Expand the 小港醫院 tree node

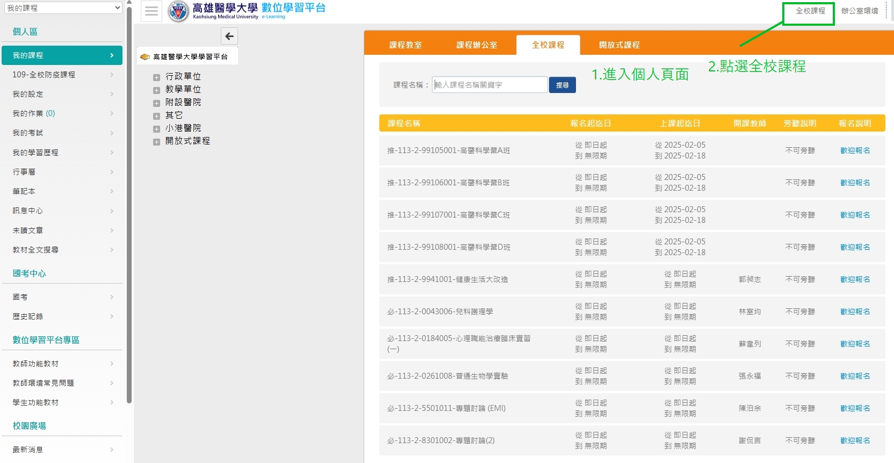point(156,129)
